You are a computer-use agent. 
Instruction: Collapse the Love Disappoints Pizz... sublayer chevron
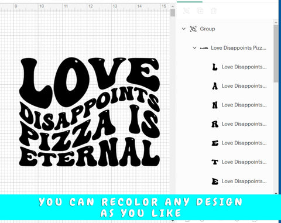pos(194,47)
